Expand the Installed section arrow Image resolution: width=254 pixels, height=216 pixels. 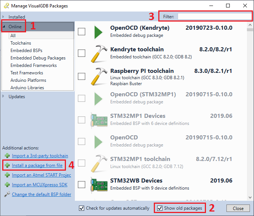[3, 17]
